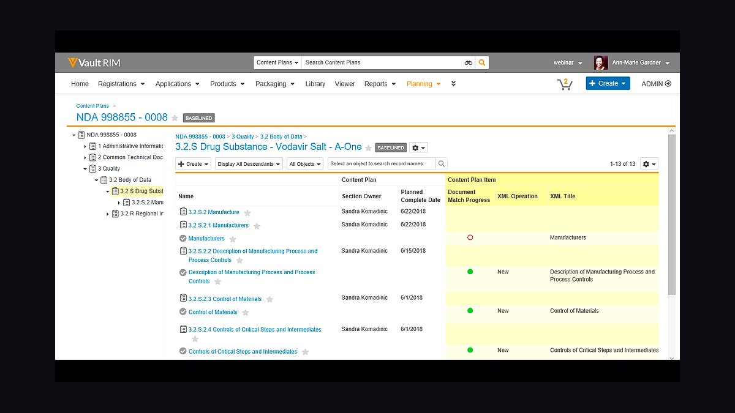Expand the 3.2.R Regional tree node

108,214
